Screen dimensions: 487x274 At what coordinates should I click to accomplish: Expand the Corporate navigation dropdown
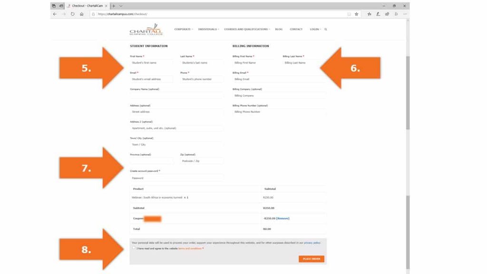(x=183, y=29)
